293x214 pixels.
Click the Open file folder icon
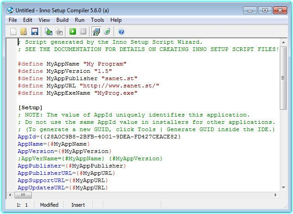[x=24, y=31]
